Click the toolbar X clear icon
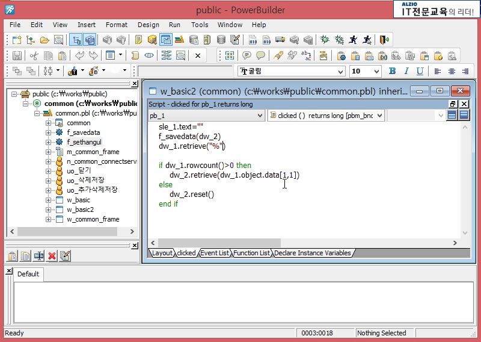481x342 pixels. click(x=198, y=55)
